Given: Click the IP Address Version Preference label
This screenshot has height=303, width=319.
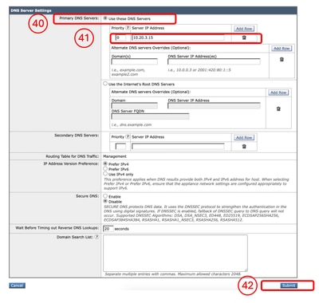Looking at the screenshot, I should [71, 163].
